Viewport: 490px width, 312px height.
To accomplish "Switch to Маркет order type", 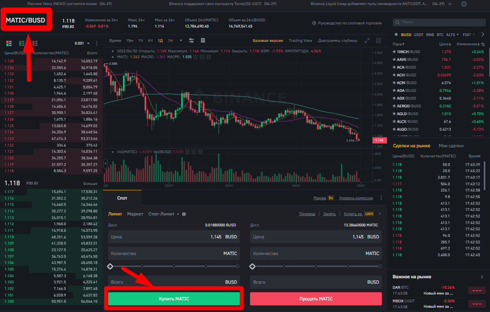I will click(x=135, y=214).
